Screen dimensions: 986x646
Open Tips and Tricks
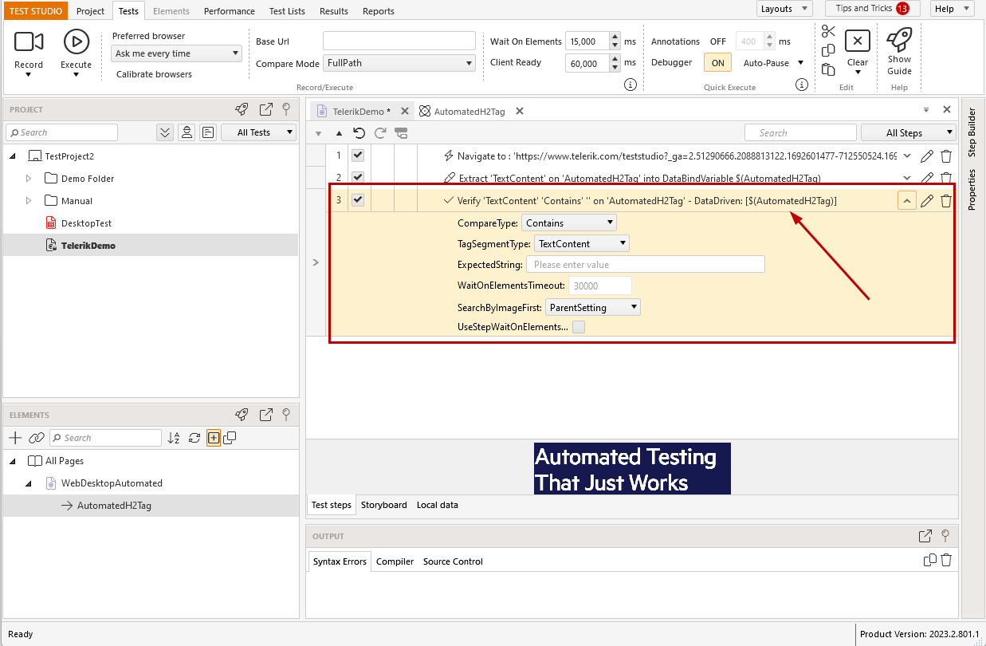[x=873, y=9]
